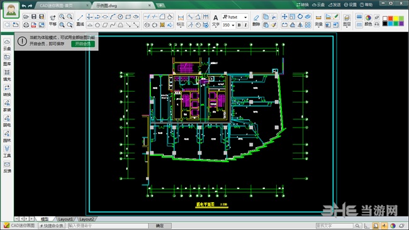This screenshot has width=409, height=230.
Task: Open the 填充 fill tool in the sidebar
Action: click(7, 75)
